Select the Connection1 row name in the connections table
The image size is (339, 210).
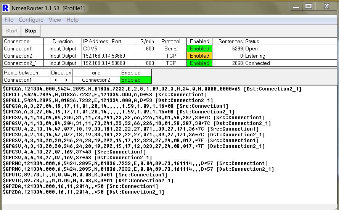(x=23, y=48)
